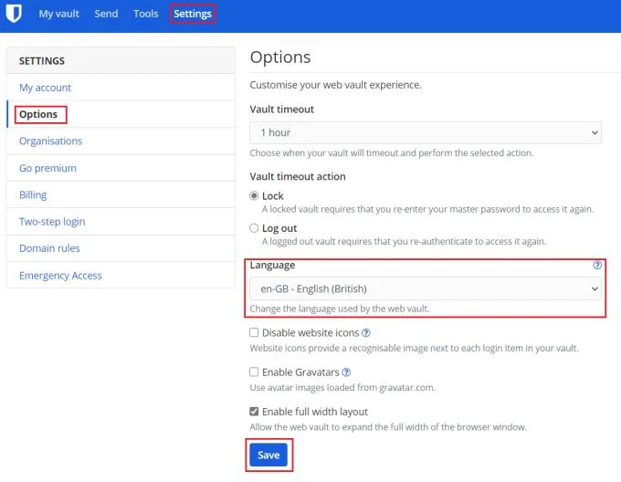Click 'Use avatar images loaded from gravatar.com.'
The width and height of the screenshot is (621, 482).
click(x=342, y=388)
